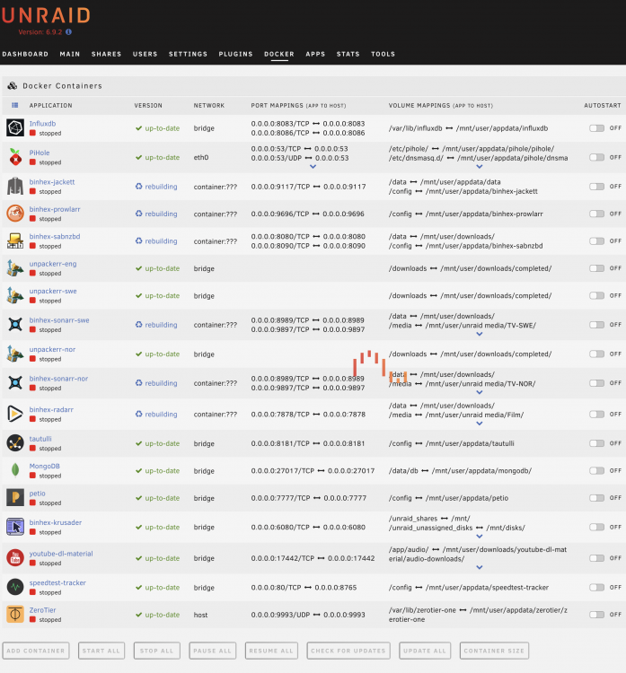Enable autostart for binhex-sabnzbd
The image size is (626, 673).
coord(596,240)
